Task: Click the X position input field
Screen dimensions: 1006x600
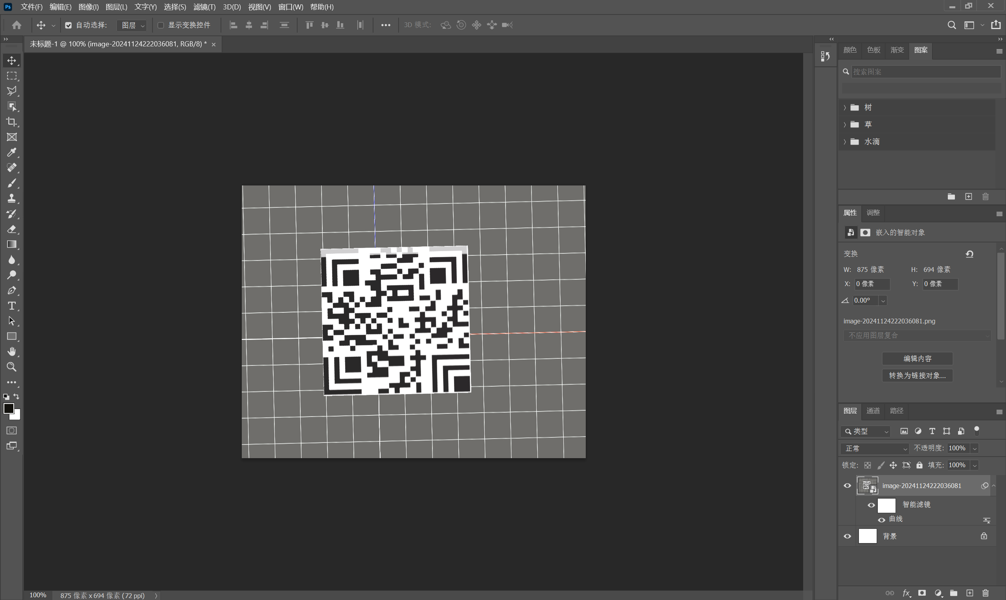Action: tap(872, 284)
